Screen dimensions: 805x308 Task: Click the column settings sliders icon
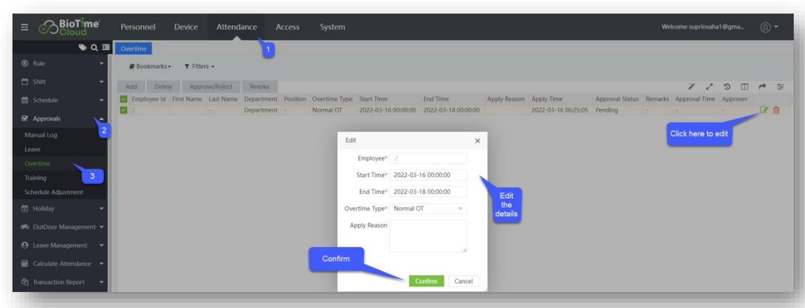[x=780, y=87]
